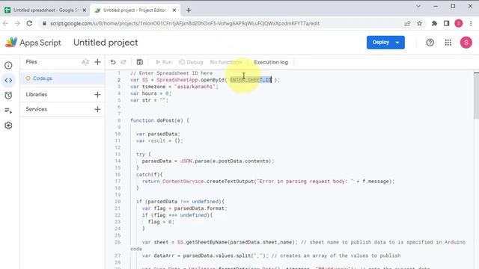Click the JSON.parse line in editor

(208, 161)
